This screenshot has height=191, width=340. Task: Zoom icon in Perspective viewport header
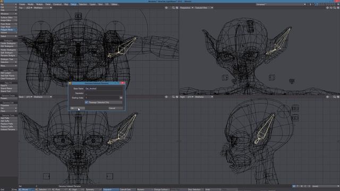pos(335,8)
